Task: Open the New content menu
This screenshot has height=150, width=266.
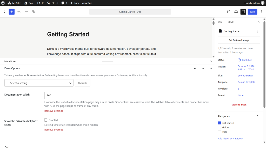Action: [x=75, y=3]
